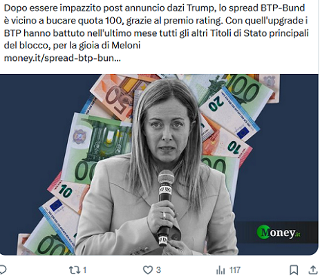Share the post via the upload arrow icon

[x=312, y=270]
